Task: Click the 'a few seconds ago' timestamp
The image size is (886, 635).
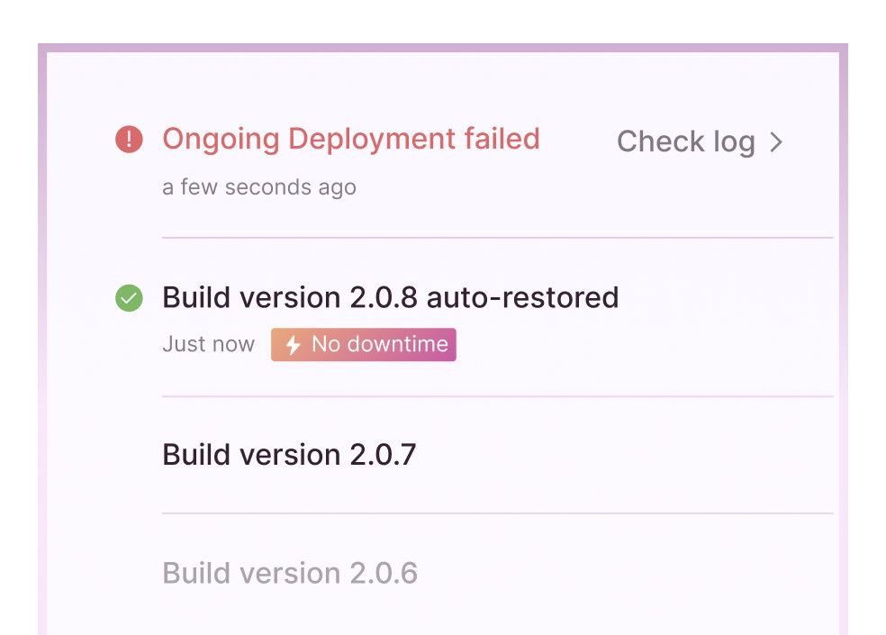Action: 259,187
